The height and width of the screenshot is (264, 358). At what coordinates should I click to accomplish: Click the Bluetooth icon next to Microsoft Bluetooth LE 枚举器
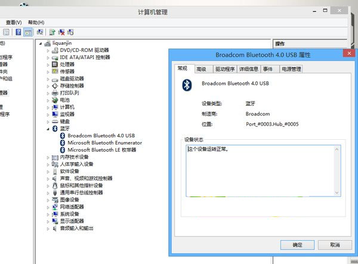[x=63, y=150]
